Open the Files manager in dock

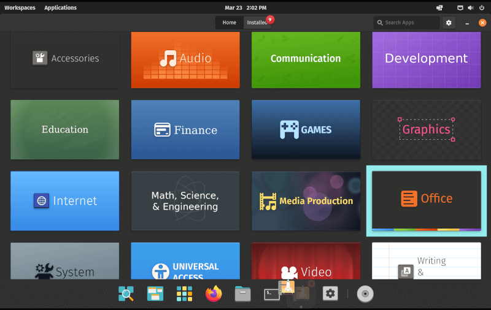243,294
